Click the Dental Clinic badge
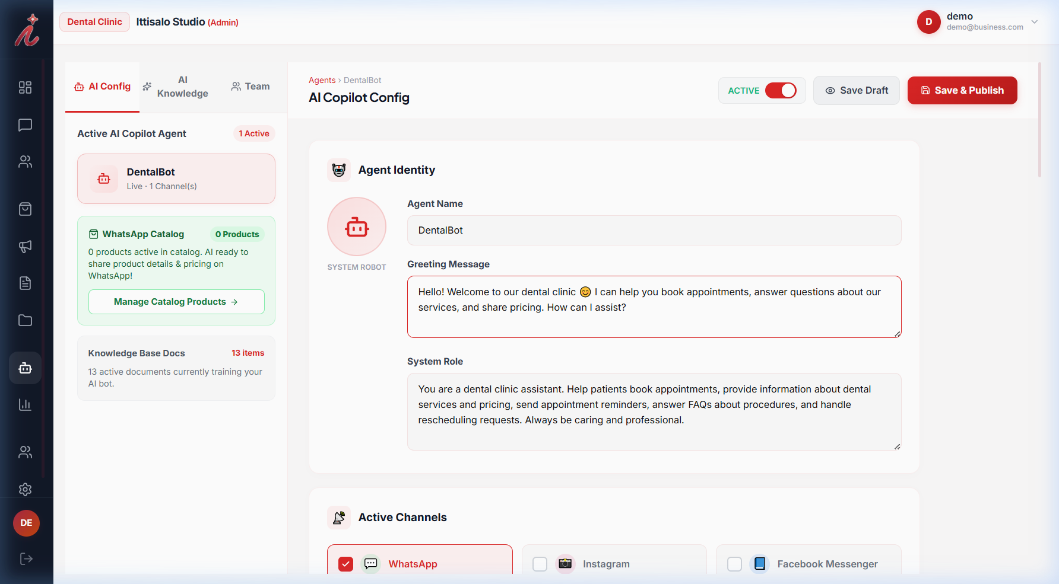This screenshot has width=1059, height=584. [x=94, y=22]
